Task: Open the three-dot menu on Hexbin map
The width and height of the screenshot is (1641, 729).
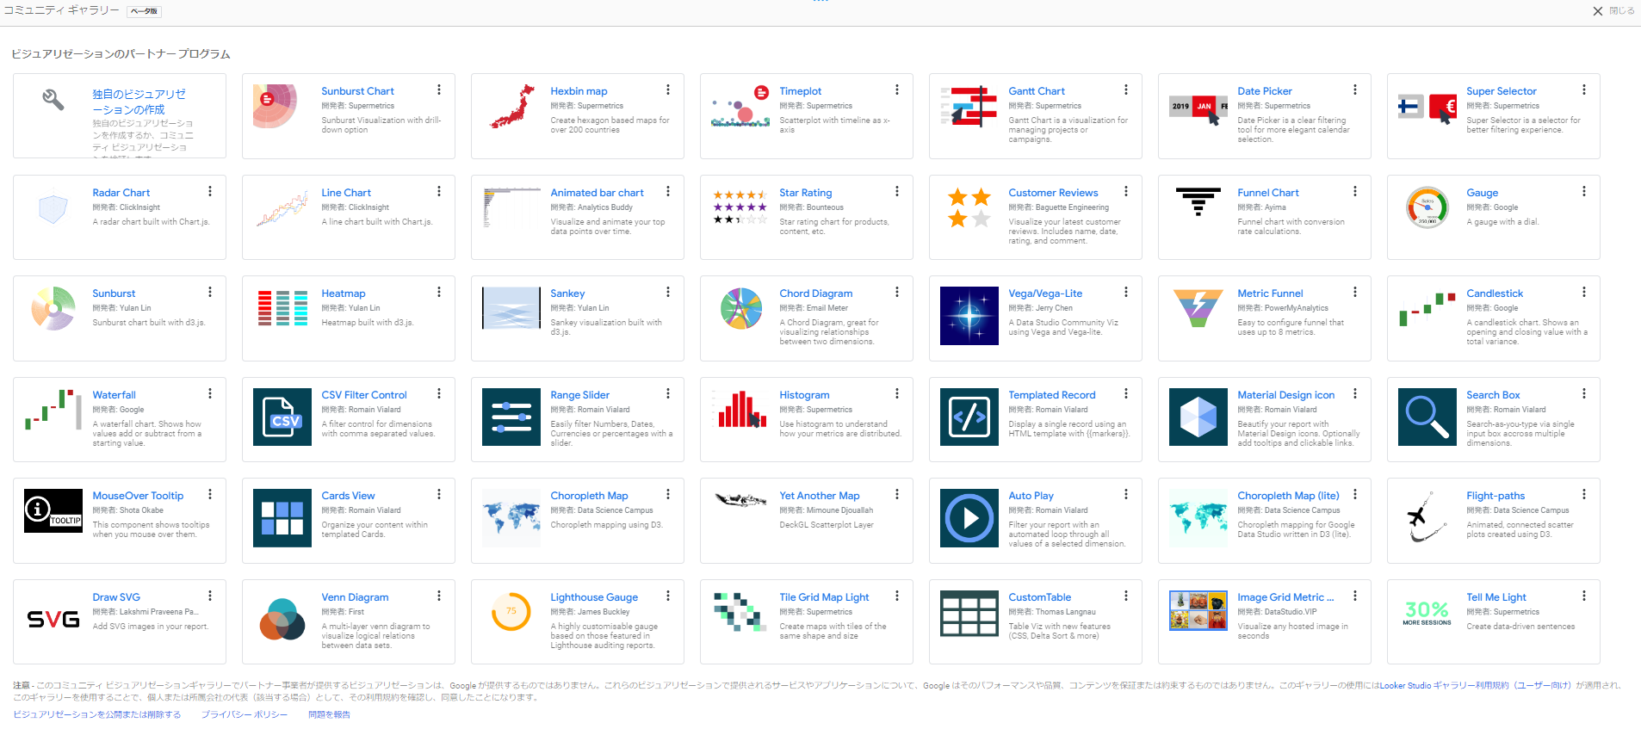Action: (668, 90)
